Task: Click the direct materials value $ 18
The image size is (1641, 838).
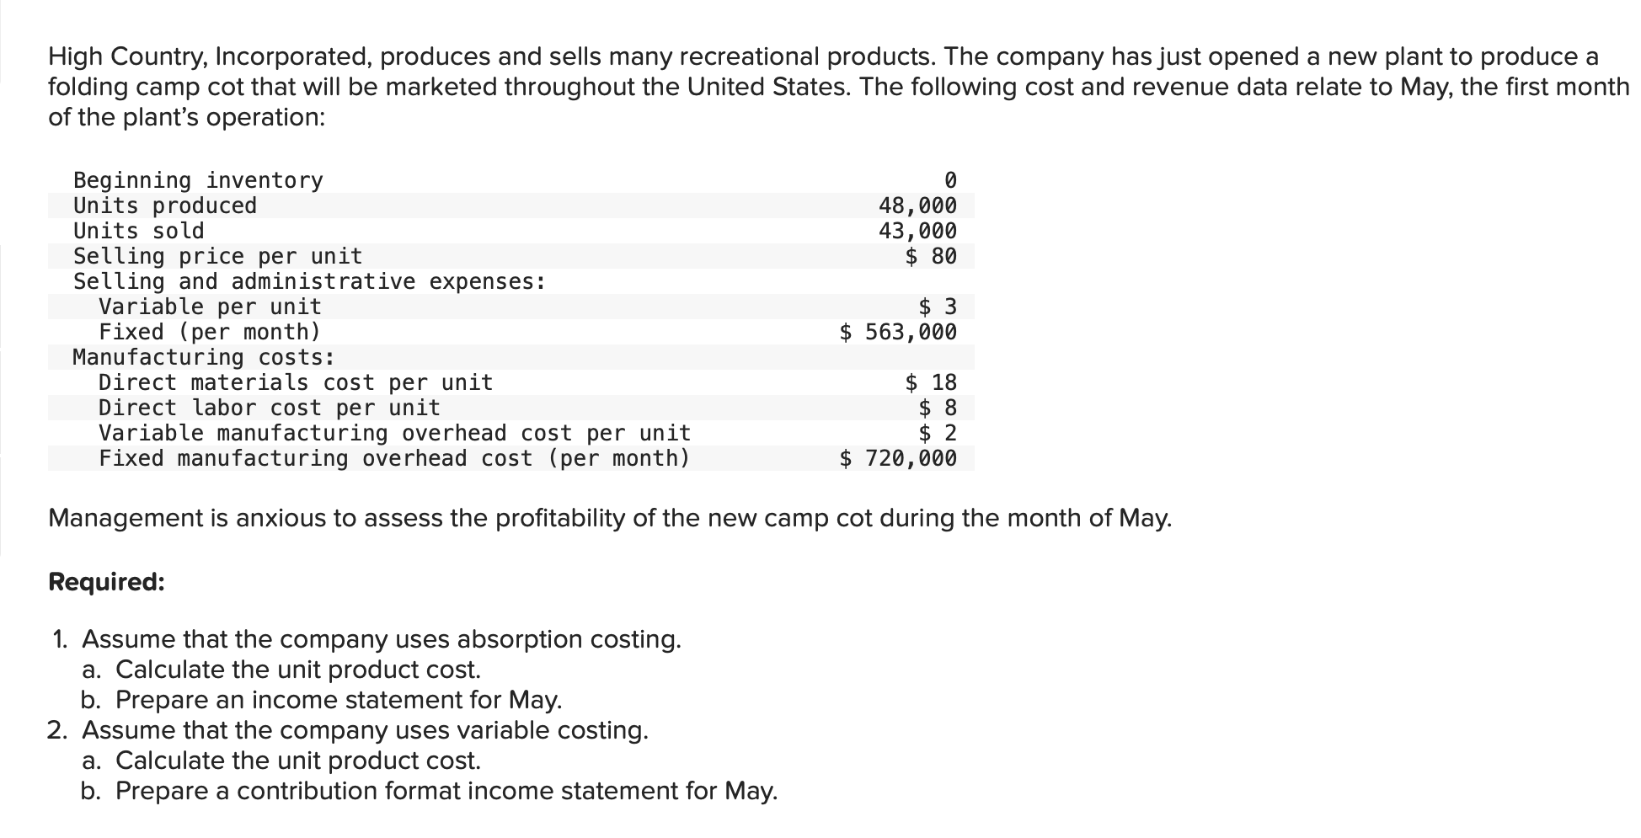Action: 931,382
